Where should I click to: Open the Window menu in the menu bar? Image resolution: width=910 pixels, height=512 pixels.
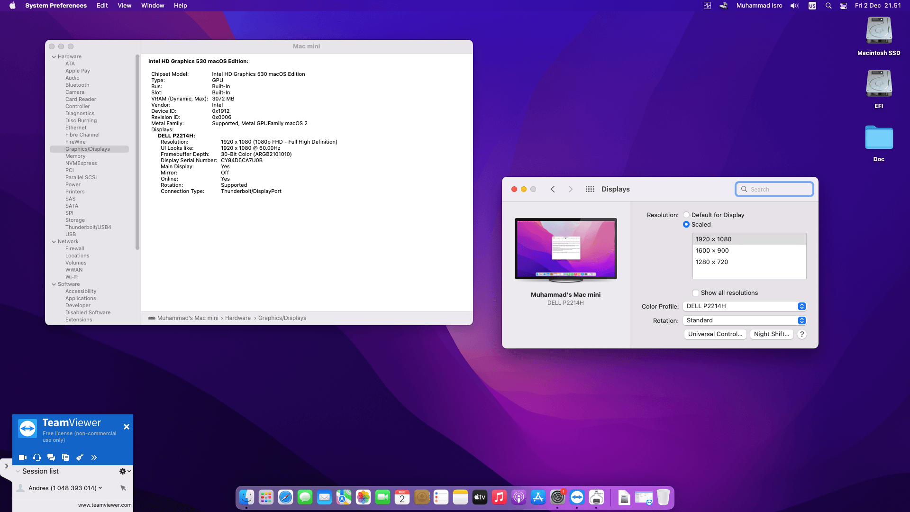click(x=153, y=6)
